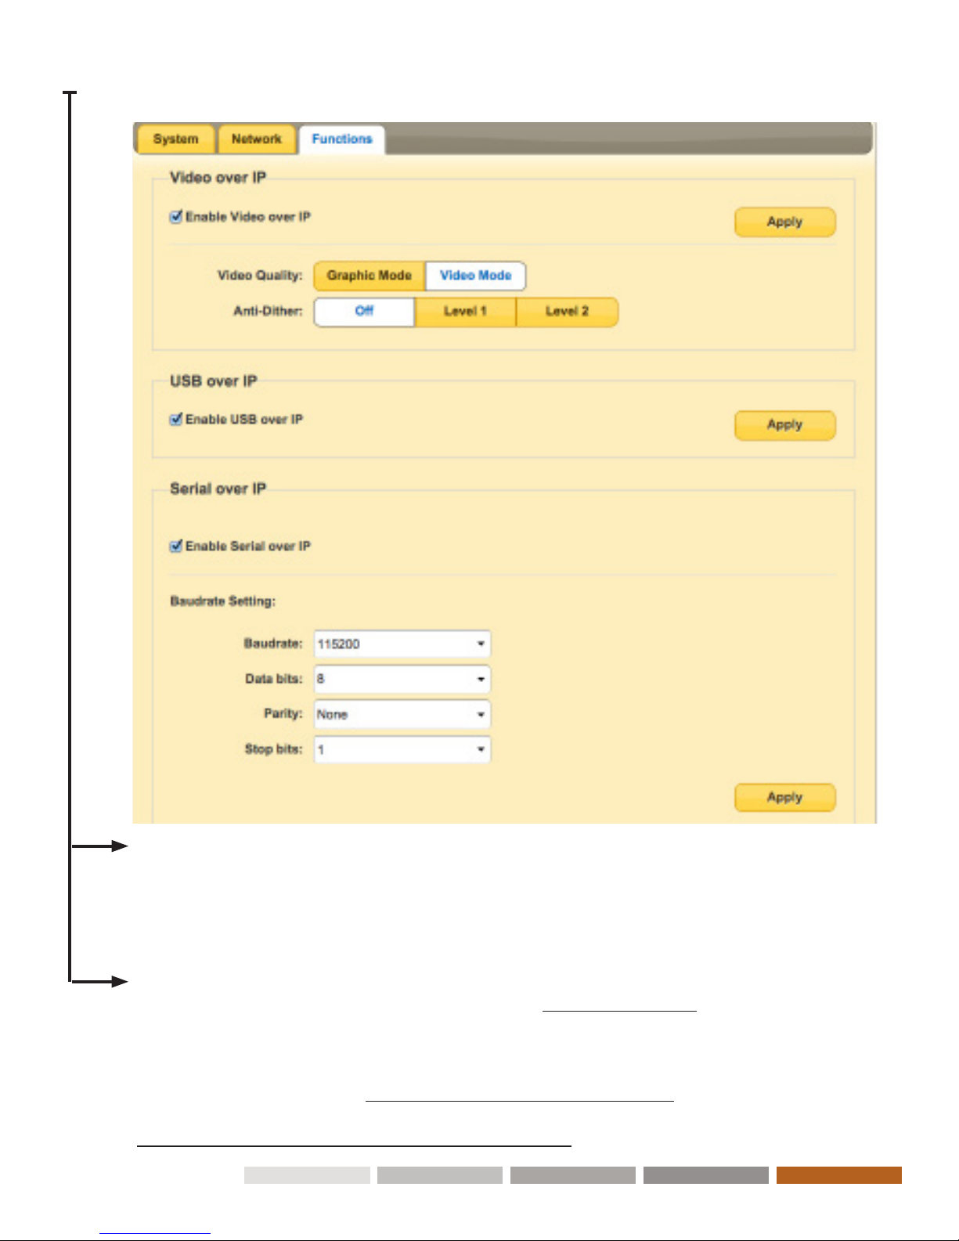This screenshot has width=959, height=1241.
Task: Open the Network tab
Action: click(x=256, y=139)
